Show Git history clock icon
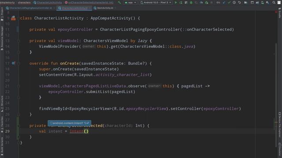 (x=234, y=3)
